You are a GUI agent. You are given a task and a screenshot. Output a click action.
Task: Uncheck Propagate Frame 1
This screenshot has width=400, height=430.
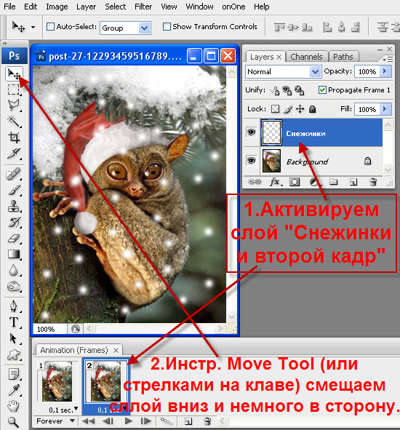pos(322,90)
